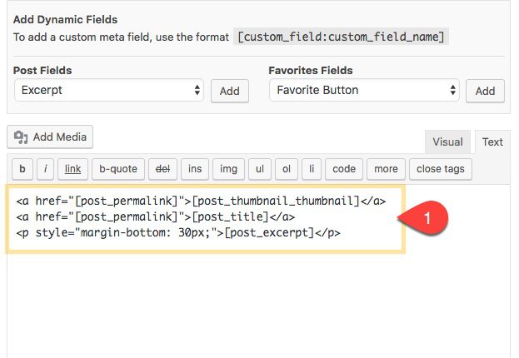
Task: Open the Post Fields Excerpt dropdown
Action: coord(109,90)
